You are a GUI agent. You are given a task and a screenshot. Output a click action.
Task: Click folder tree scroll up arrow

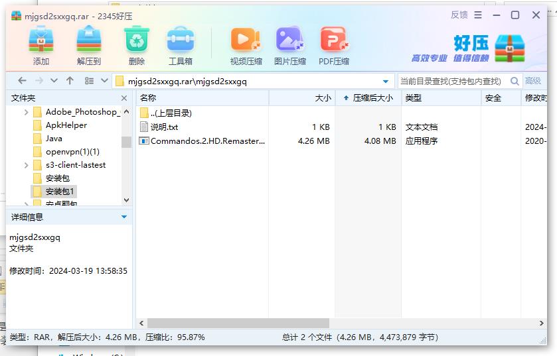126,111
